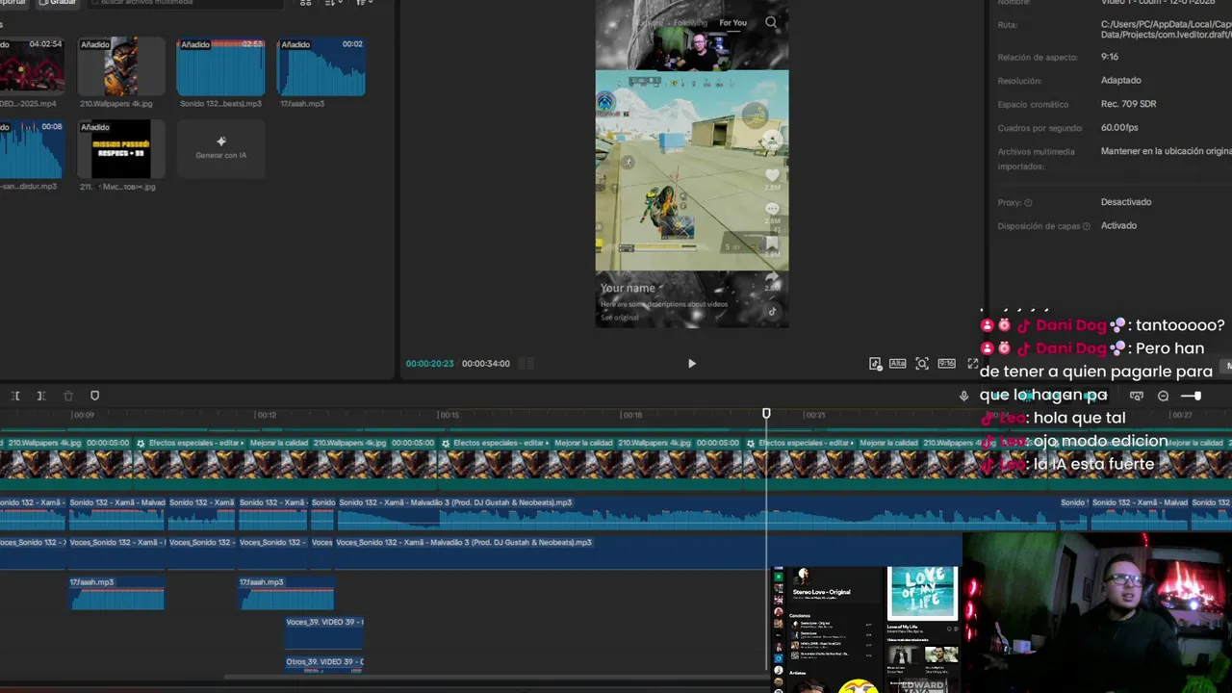Open the preview quality icon below the player
This screenshot has height=693, width=1232.
pos(875,364)
